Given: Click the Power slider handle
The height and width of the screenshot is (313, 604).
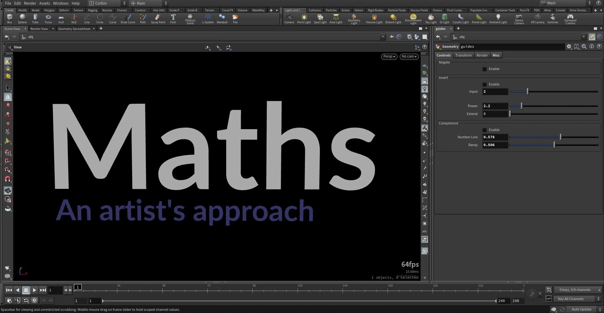Looking at the screenshot, I should coord(522,106).
